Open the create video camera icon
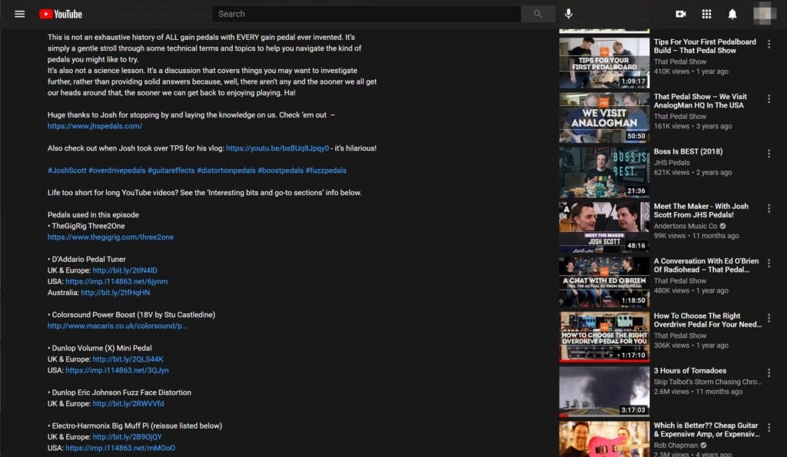Screen dimensions: 787x457 [679, 13]
